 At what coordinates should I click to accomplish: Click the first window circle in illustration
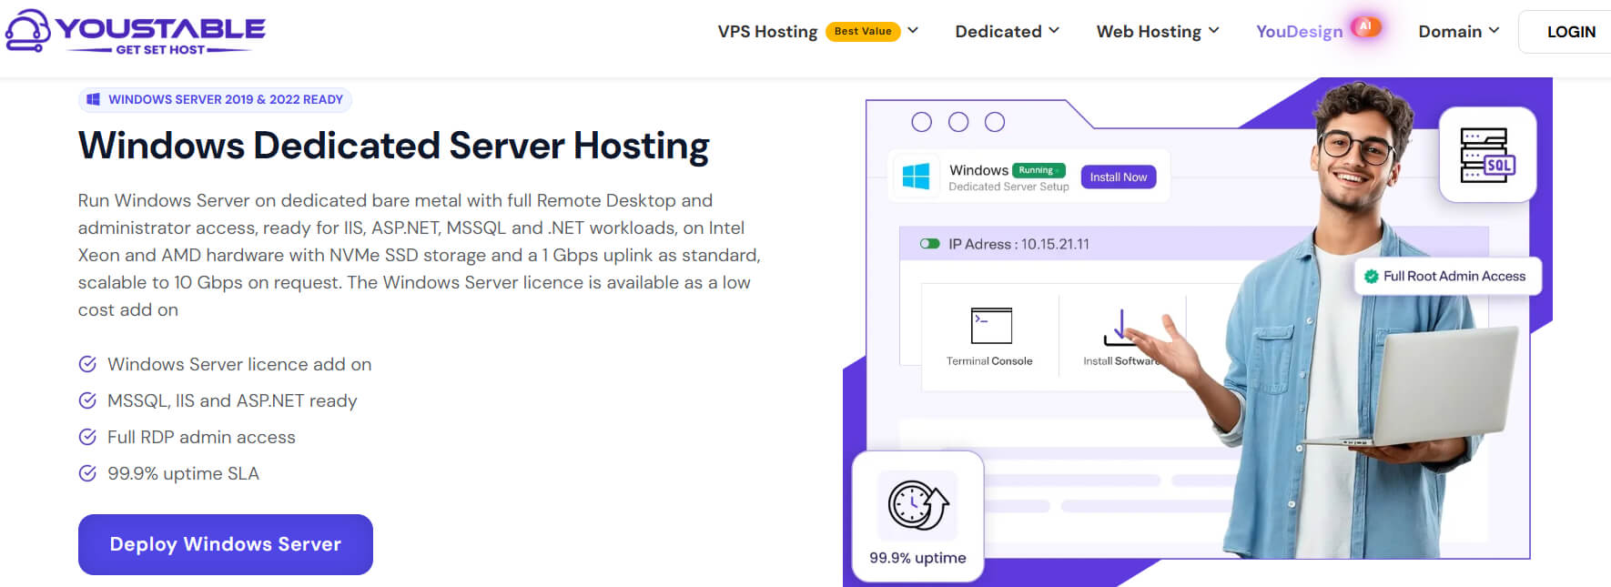coord(922,122)
